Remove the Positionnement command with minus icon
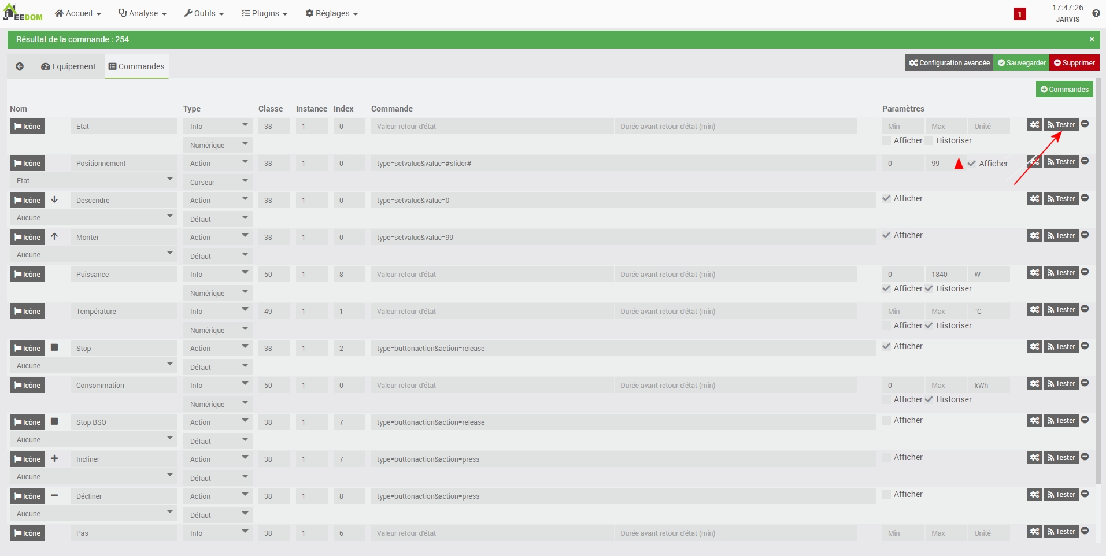Image resolution: width=1106 pixels, height=556 pixels. click(x=1085, y=161)
